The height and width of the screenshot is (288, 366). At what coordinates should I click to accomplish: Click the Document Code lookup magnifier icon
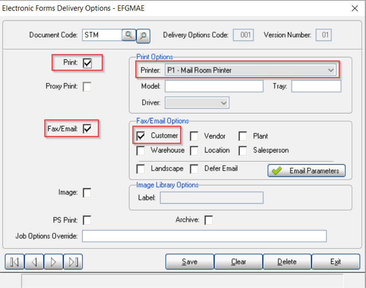(129, 35)
